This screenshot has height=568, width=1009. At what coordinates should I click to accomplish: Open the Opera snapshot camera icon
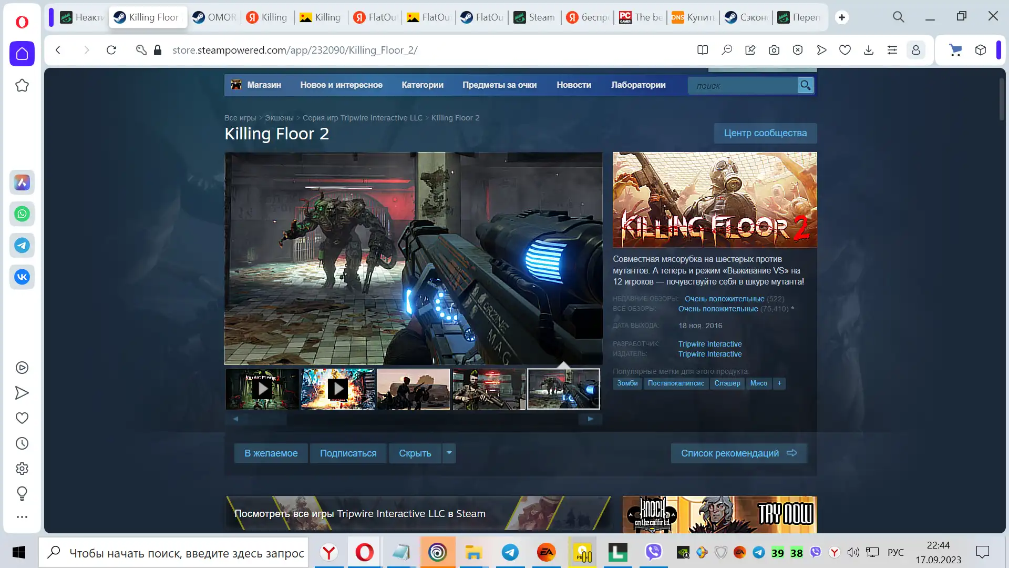pos(774,50)
